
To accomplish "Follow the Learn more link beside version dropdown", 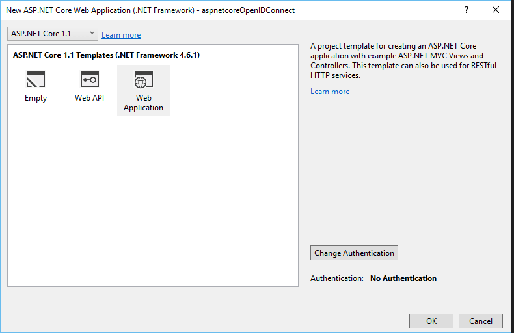I will [121, 35].
